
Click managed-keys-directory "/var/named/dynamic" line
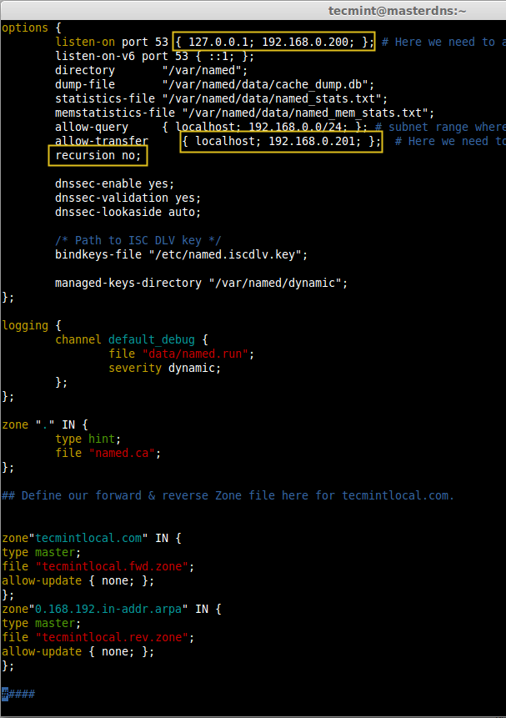(x=201, y=284)
